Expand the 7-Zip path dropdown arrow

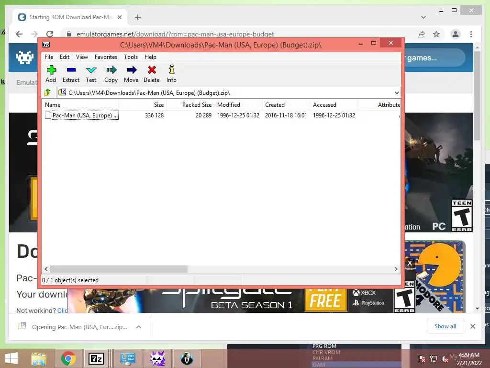pyautogui.click(x=397, y=93)
